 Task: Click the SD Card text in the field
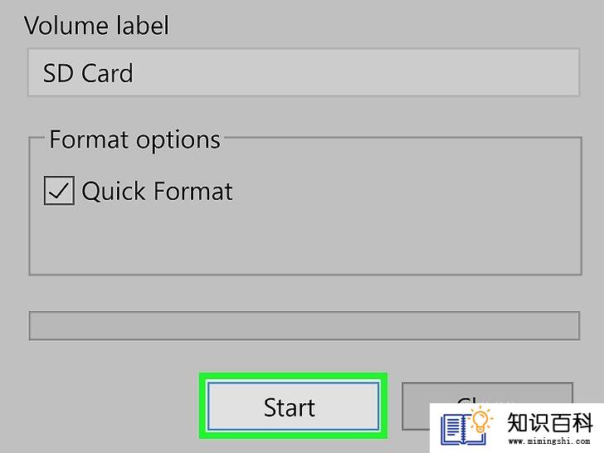(88, 73)
